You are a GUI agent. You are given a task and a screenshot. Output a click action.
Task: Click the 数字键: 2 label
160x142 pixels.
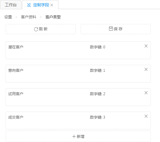tap(97, 94)
